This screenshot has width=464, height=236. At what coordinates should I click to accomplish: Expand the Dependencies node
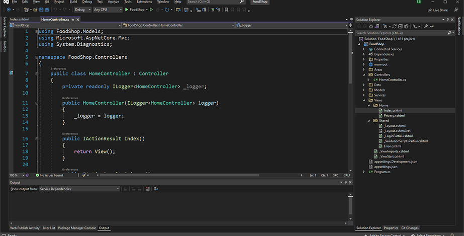click(x=363, y=54)
